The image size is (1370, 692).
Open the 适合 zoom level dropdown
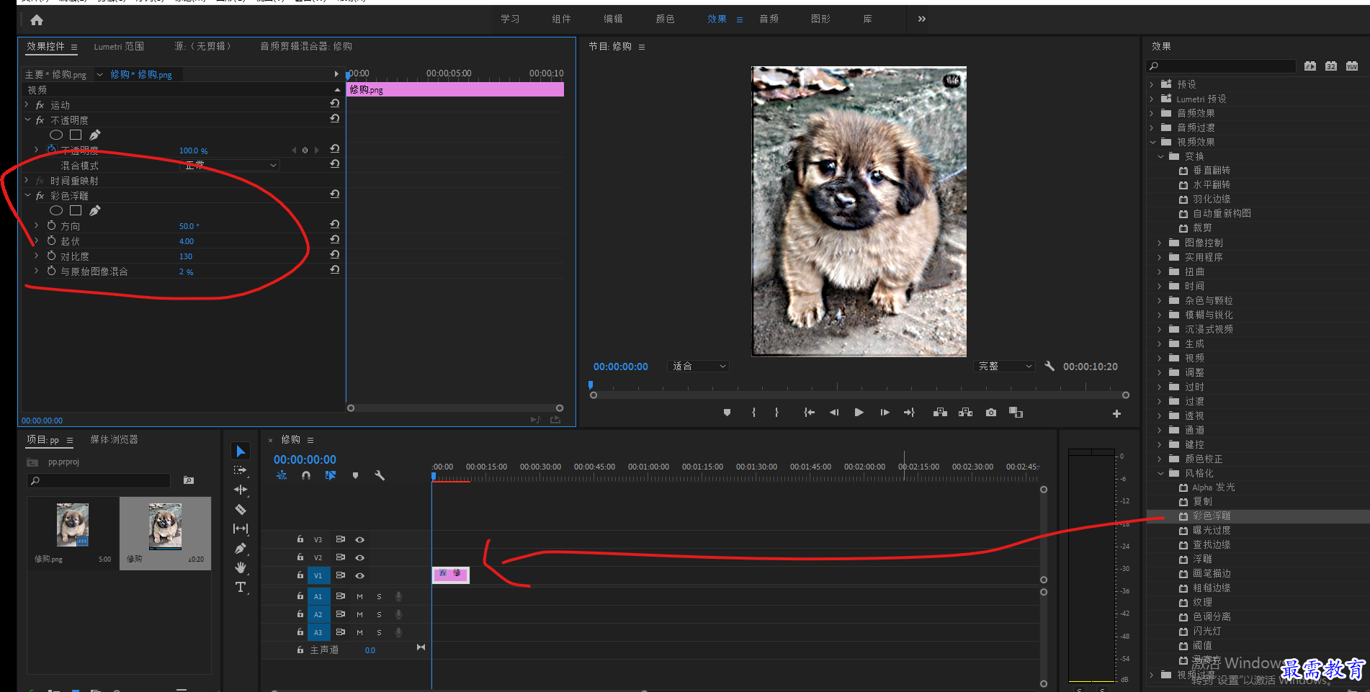[698, 366]
